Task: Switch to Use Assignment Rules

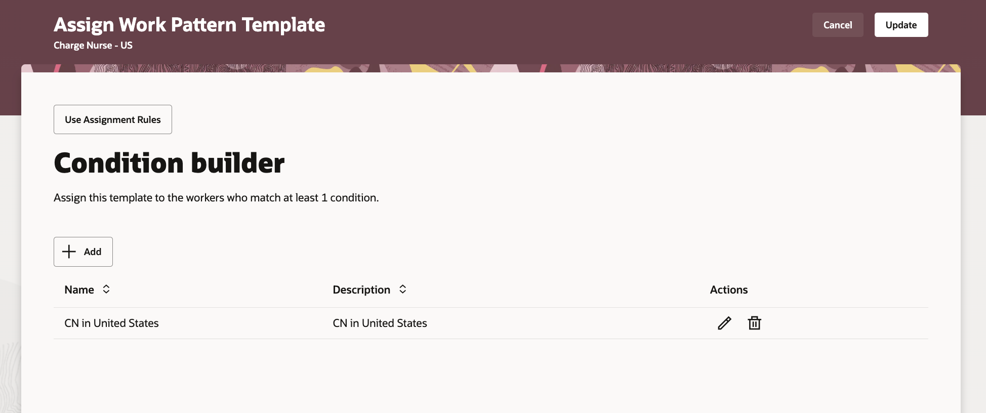Action: coord(113,119)
